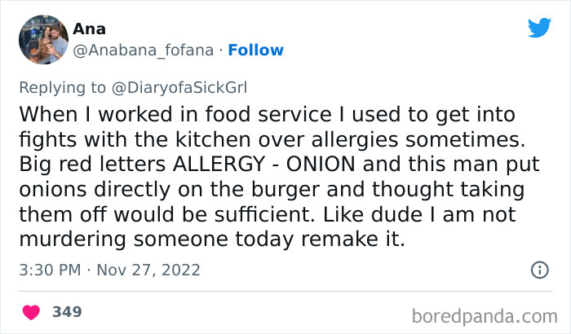This screenshot has height=334, width=571.
Task: Like the tweet with the heart icon
Action: point(32,312)
